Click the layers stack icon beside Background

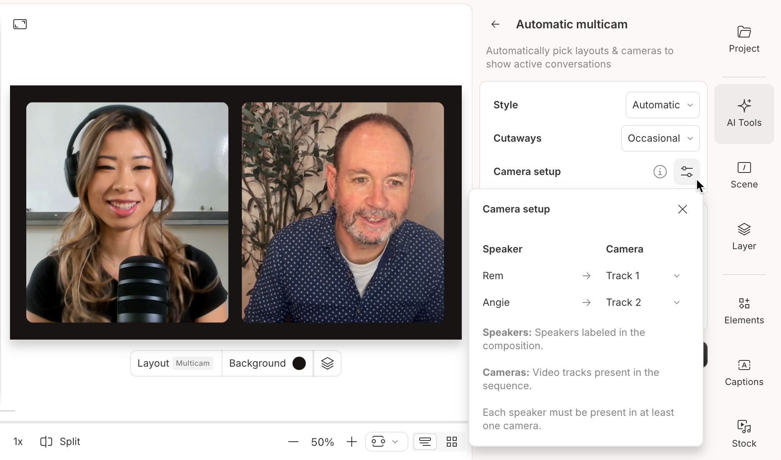point(327,363)
